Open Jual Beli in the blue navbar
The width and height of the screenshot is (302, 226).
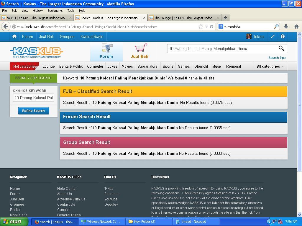(46, 36)
